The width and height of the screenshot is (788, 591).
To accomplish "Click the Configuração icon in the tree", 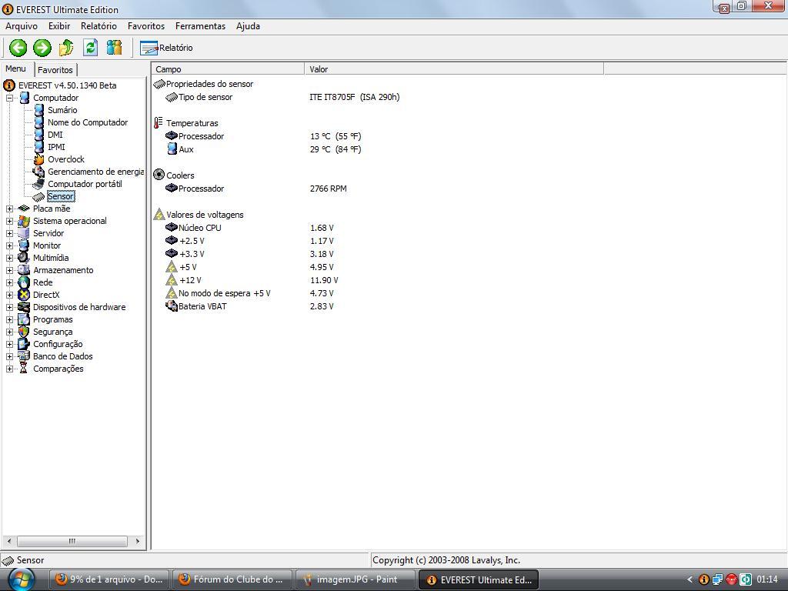I will coord(24,344).
